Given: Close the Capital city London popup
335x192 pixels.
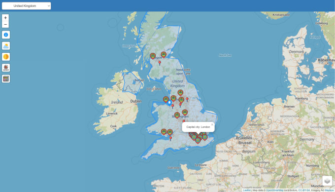Looking at the screenshot, I should pos(212,124).
